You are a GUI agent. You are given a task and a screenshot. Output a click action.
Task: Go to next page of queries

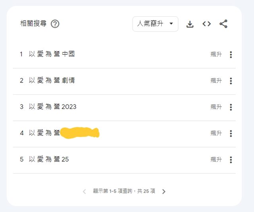point(164,191)
